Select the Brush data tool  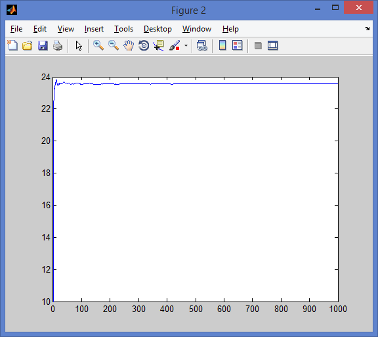click(x=175, y=45)
